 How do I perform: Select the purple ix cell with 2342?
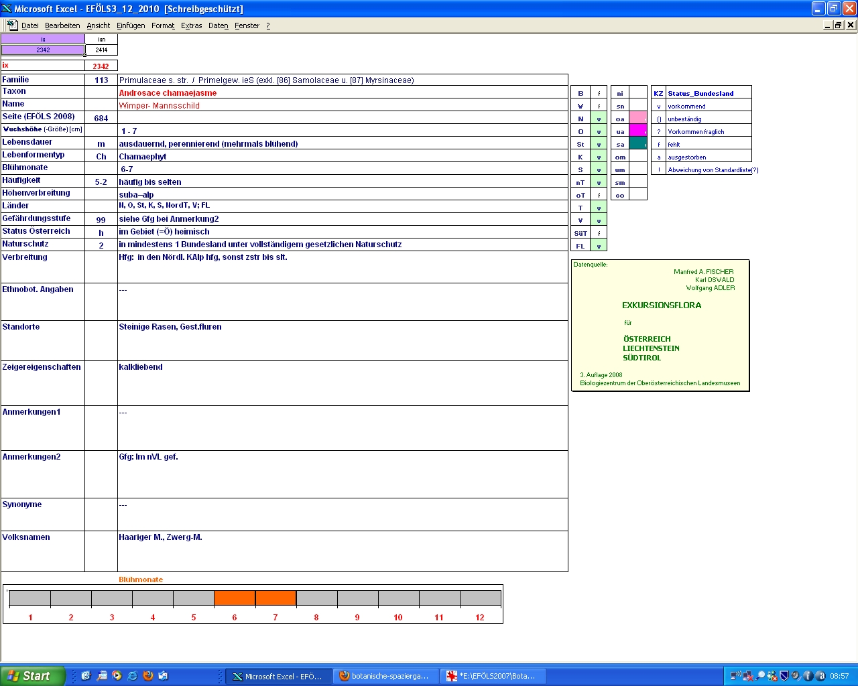43,50
